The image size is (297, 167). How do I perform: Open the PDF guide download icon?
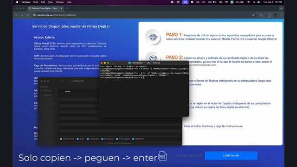pyautogui.click(x=162, y=156)
